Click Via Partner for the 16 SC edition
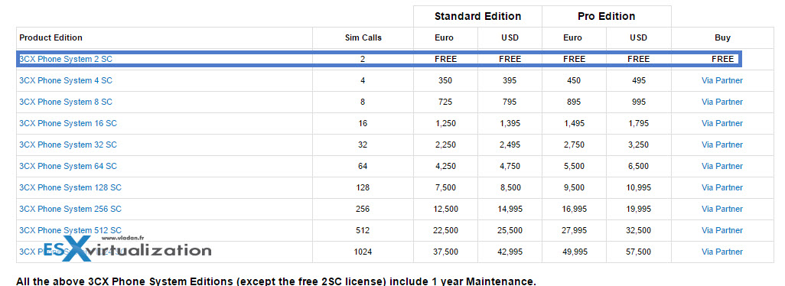Viewport: 785px width, 286px height. (x=722, y=124)
